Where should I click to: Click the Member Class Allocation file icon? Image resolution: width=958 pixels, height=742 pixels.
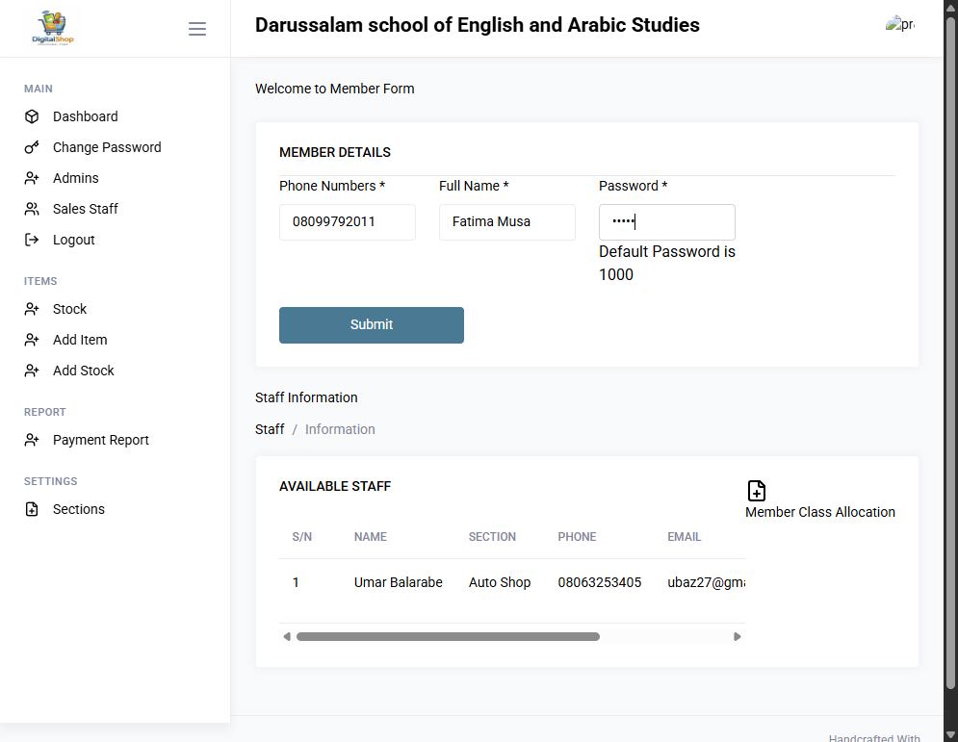point(757,491)
